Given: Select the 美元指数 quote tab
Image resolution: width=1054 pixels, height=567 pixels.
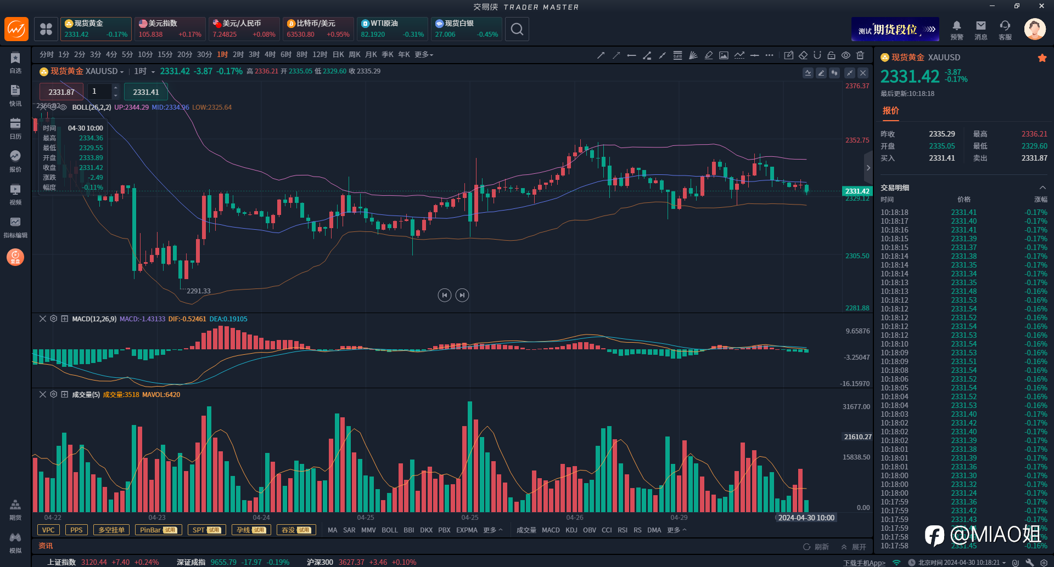Looking at the screenshot, I should coord(170,29).
